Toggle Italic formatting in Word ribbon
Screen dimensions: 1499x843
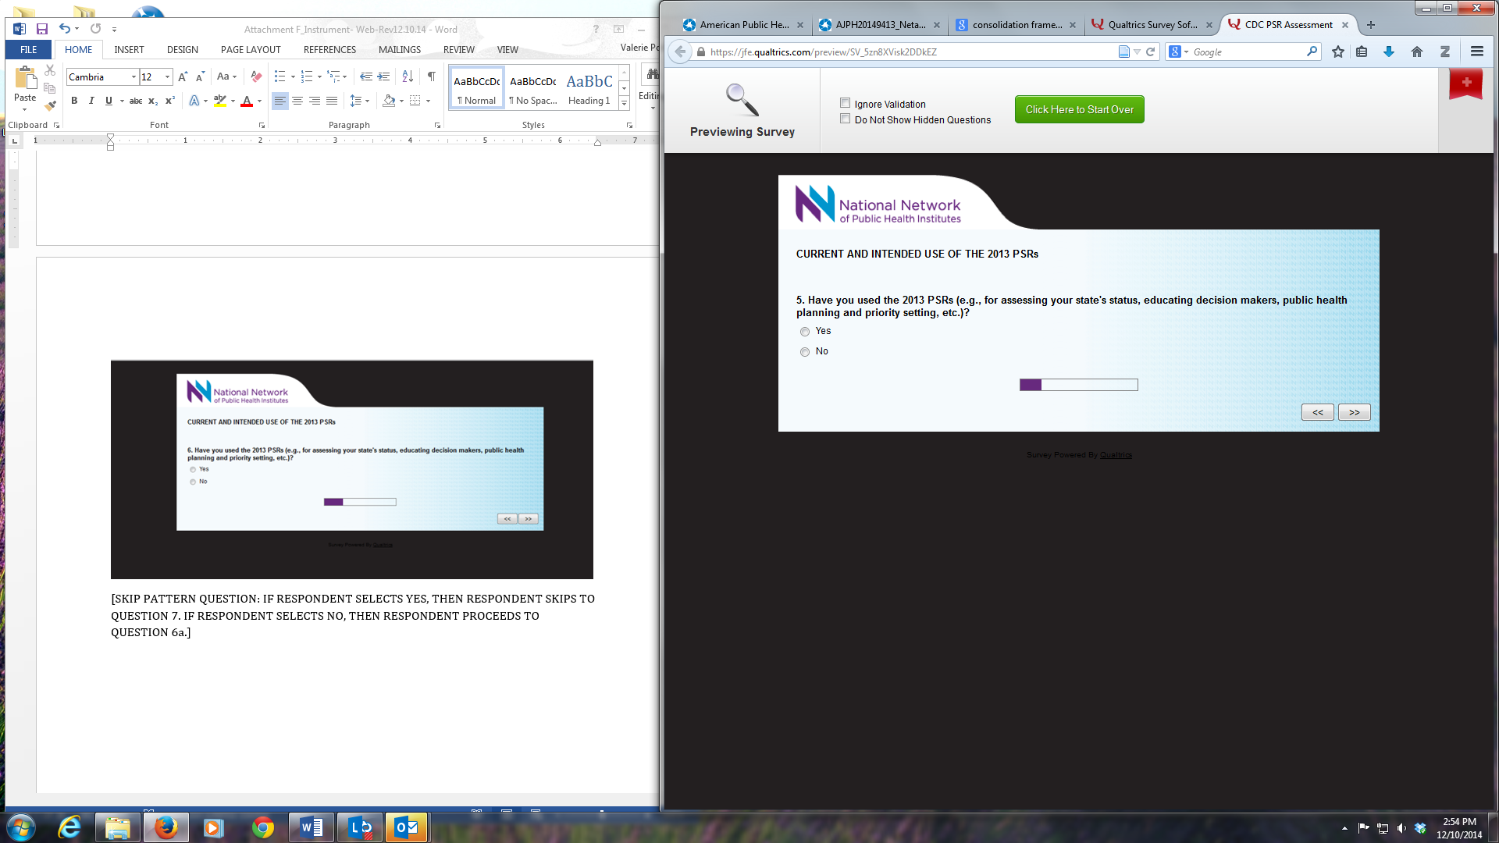pyautogui.click(x=91, y=101)
